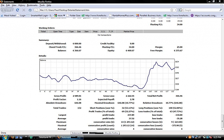Open the back/forward history dropdown arrow
224x140 pixels.
pyautogui.click(x=13, y=10)
